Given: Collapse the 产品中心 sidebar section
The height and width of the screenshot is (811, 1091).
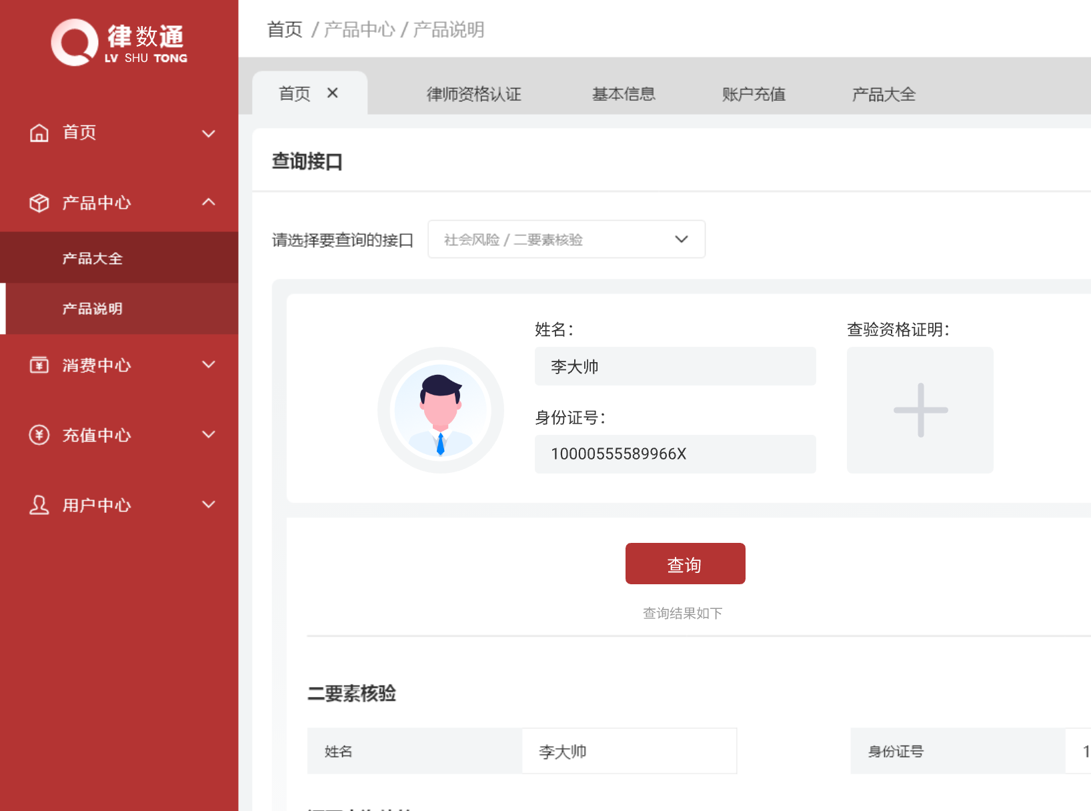Looking at the screenshot, I should tap(209, 202).
